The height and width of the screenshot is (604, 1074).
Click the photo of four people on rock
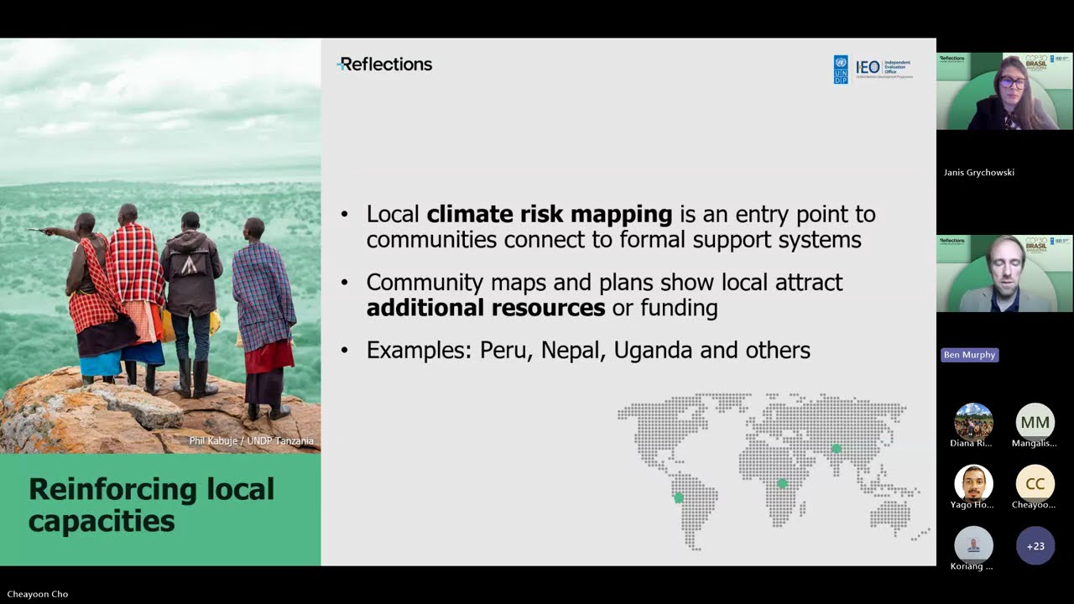(160, 246)
